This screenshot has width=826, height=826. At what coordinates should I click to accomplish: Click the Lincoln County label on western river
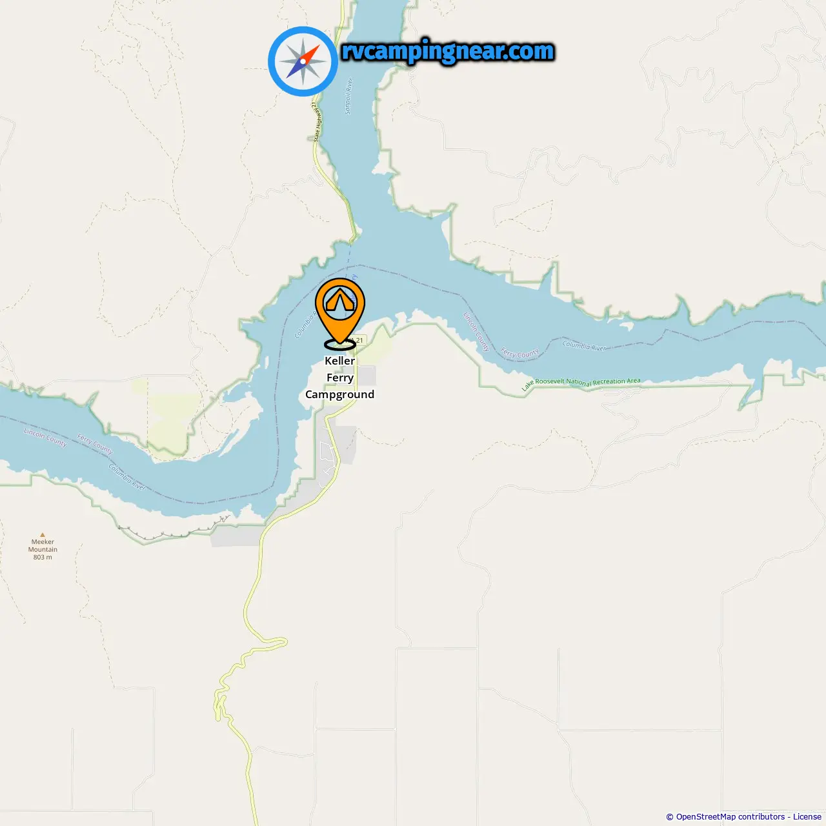(46, 438)
